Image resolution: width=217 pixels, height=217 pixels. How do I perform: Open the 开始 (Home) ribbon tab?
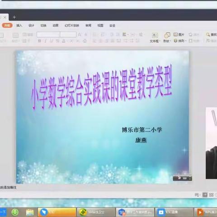pyautogui.click(x=7, y=25)
